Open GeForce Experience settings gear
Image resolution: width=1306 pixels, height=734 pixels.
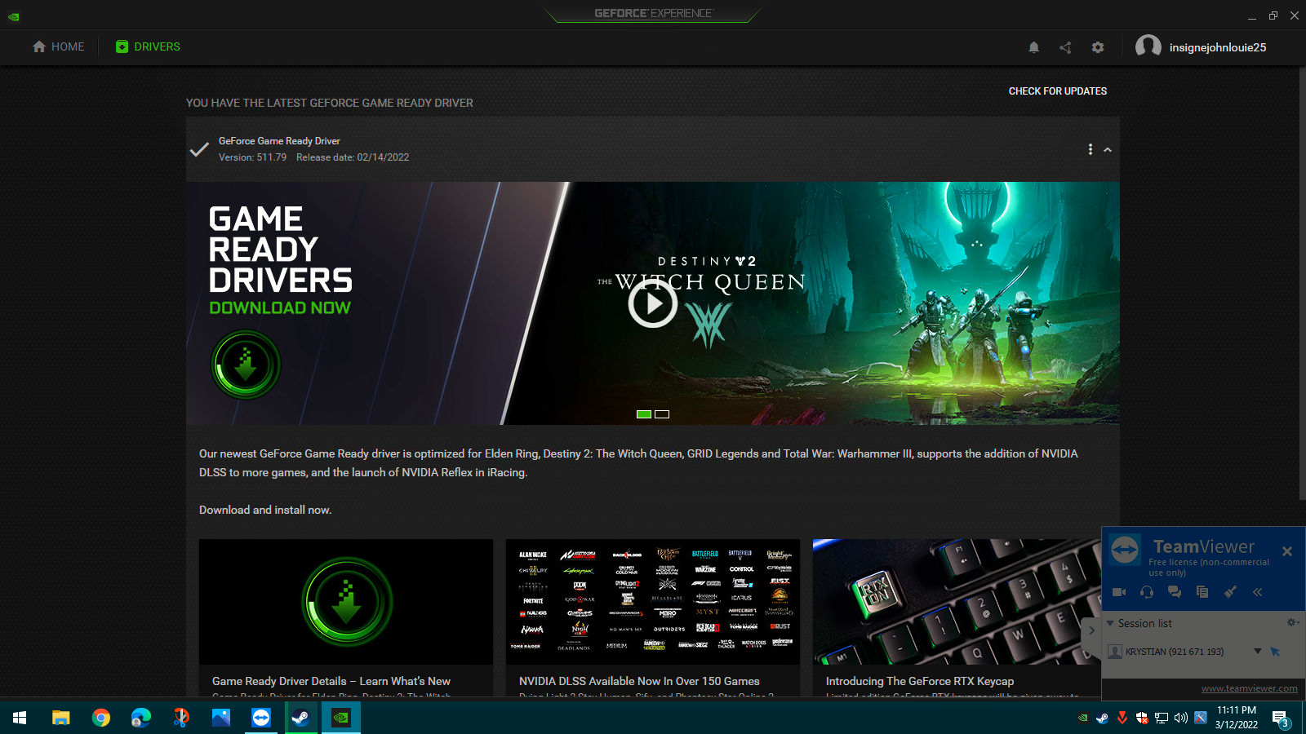point(1098,47)
